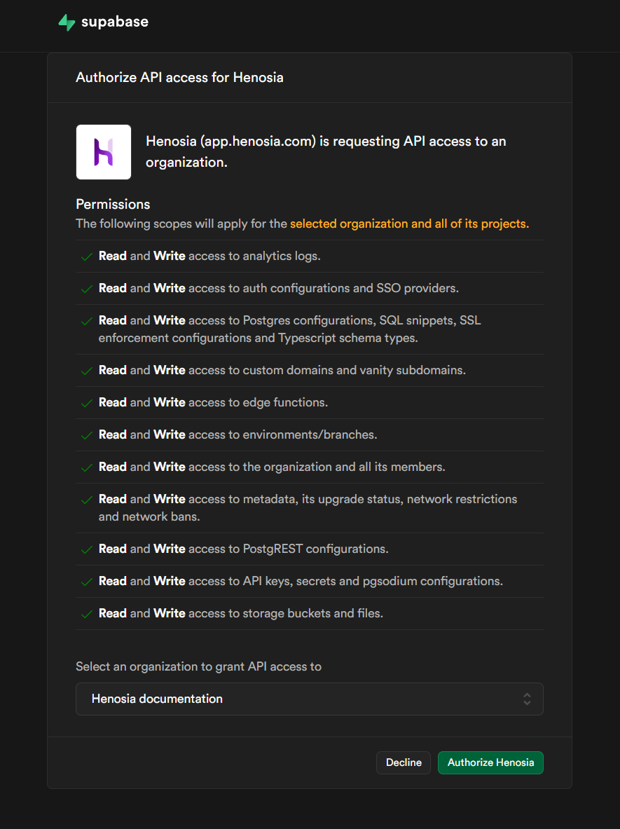
Task: Click the checkmark next to API keys scope
Action: point(85,580)
